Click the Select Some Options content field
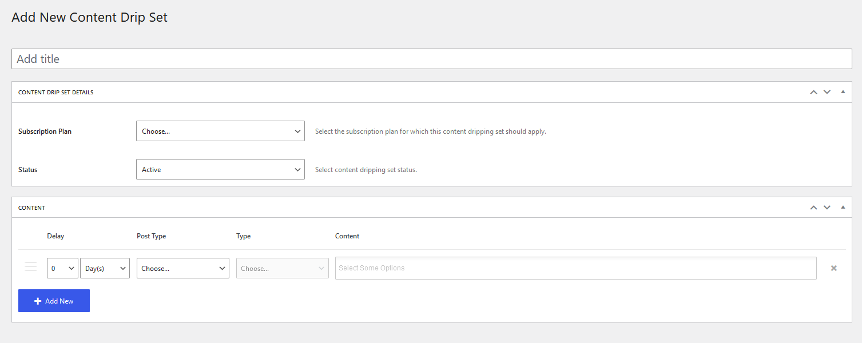The image size is (862, 343). pyautogui.click(x=576, y=268)
